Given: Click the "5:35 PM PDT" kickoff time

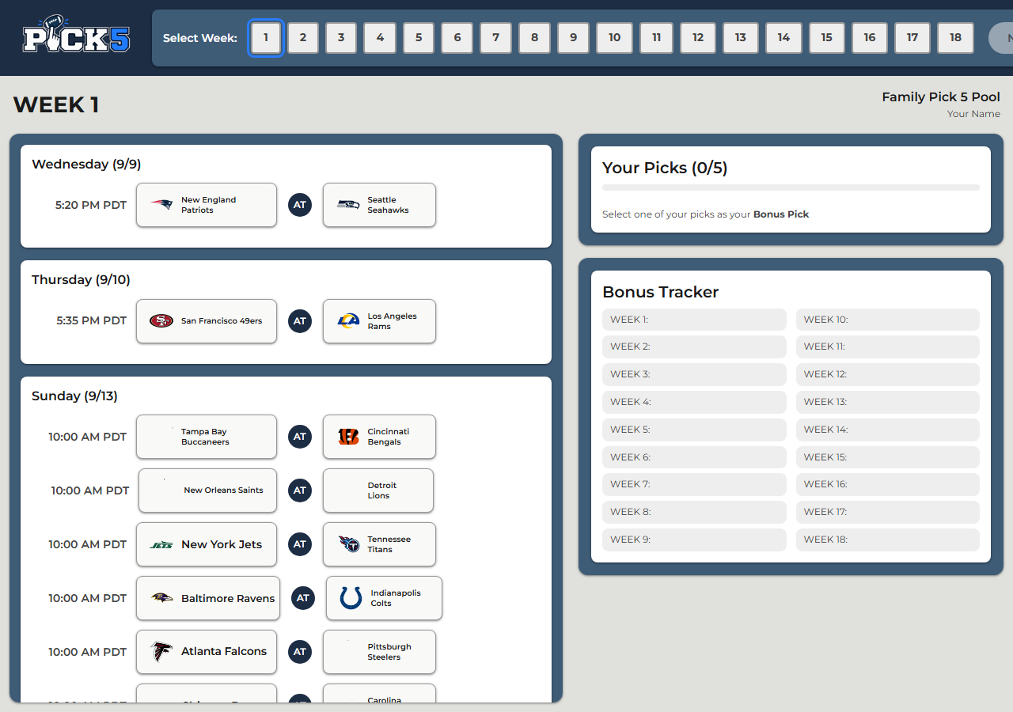Looking at the screenshot, I should point(91,321).
